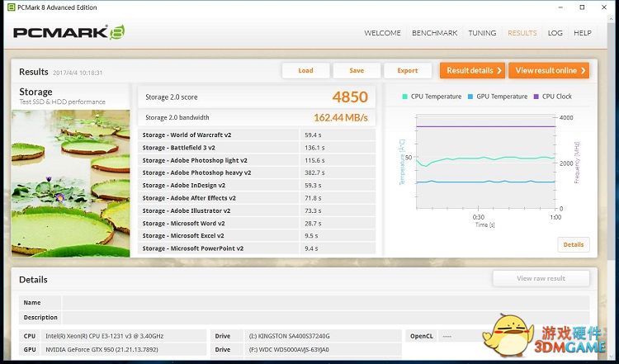Click the Details section heading
This screenshot has height=364, width=619.
pos(33,280)
